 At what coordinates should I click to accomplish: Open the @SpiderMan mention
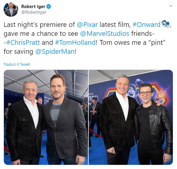55,52
